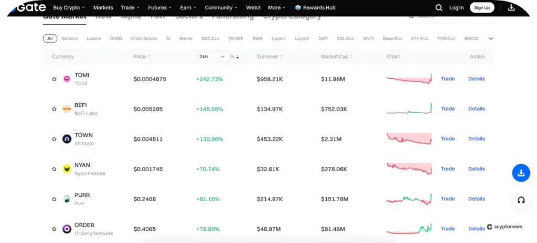Select the TON Eco category filter
This screenshot has width=537, height=243.
click(x=446, y=38)
